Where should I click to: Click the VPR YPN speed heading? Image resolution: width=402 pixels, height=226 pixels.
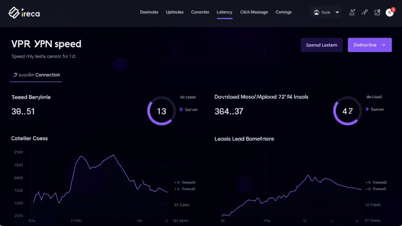point(46,44)
